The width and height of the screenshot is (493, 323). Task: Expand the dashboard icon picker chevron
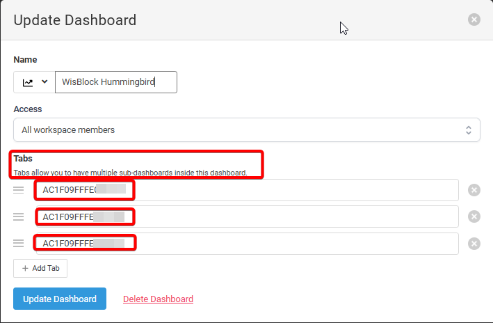click(45, 82)
